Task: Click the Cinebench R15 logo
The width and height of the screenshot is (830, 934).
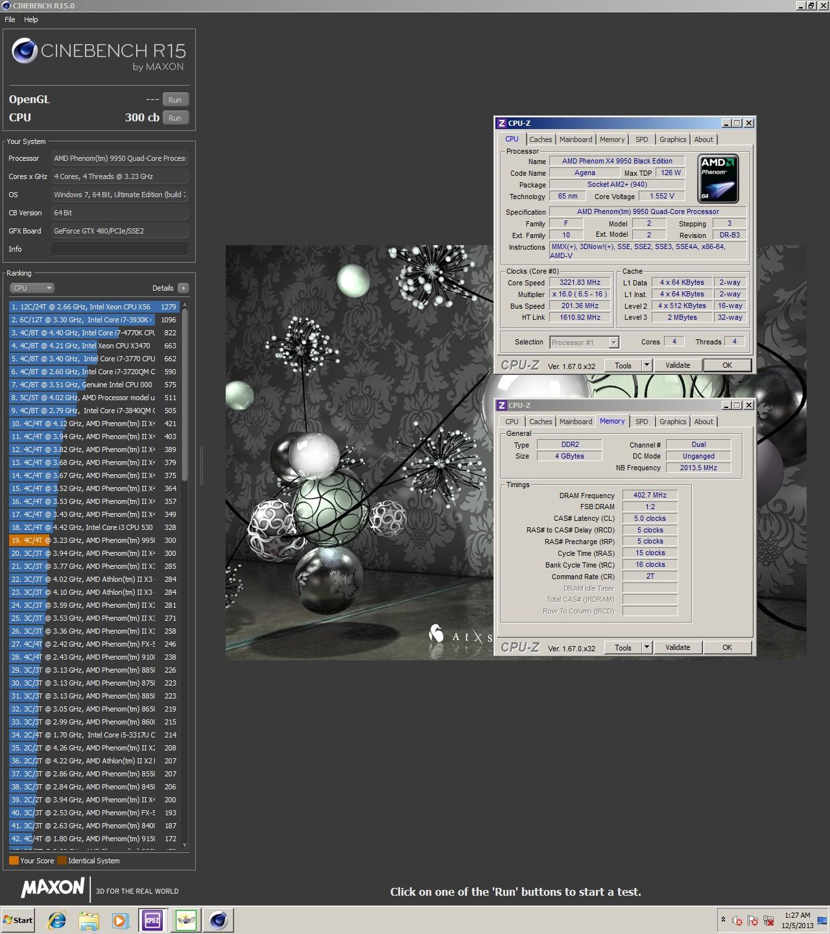Action: [99, 54]
